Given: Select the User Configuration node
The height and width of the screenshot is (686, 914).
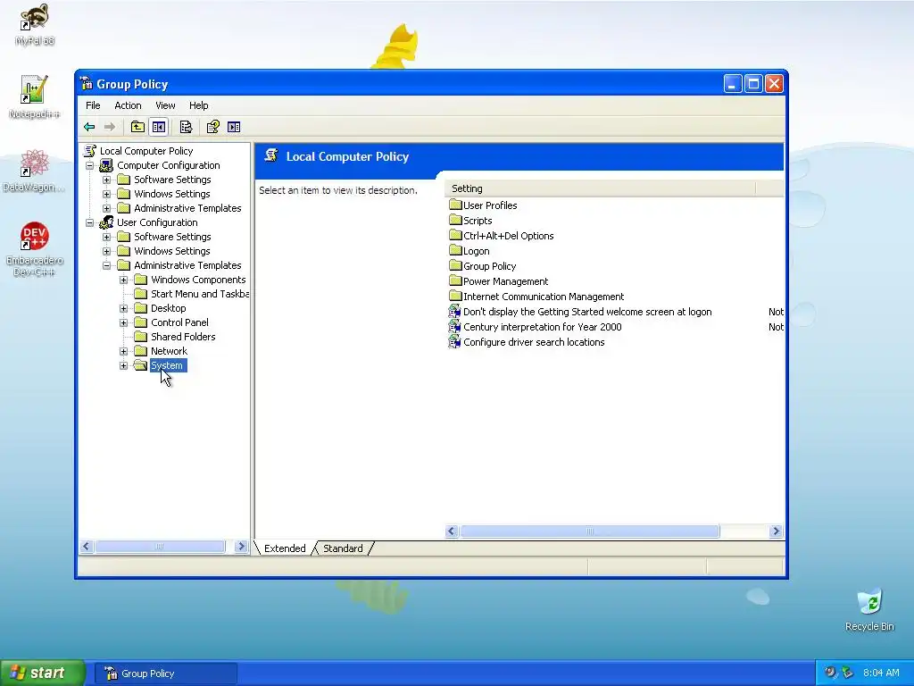Looking at the screenshot, I should [x=157, y=222].
